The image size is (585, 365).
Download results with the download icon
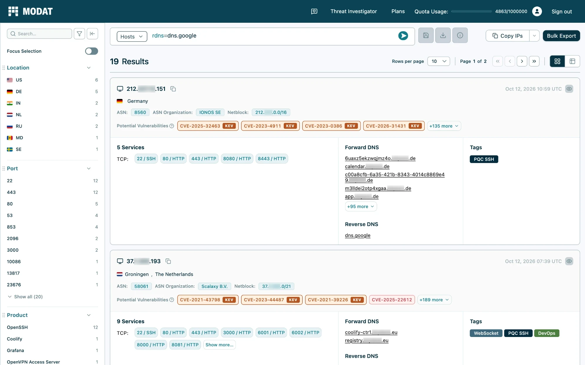(x=443, y=35)
